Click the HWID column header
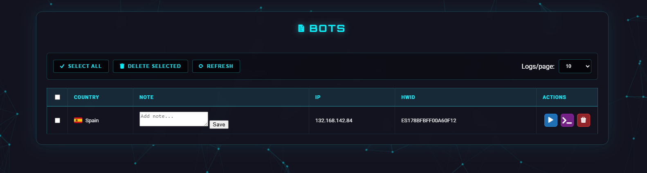 point(408,97)
